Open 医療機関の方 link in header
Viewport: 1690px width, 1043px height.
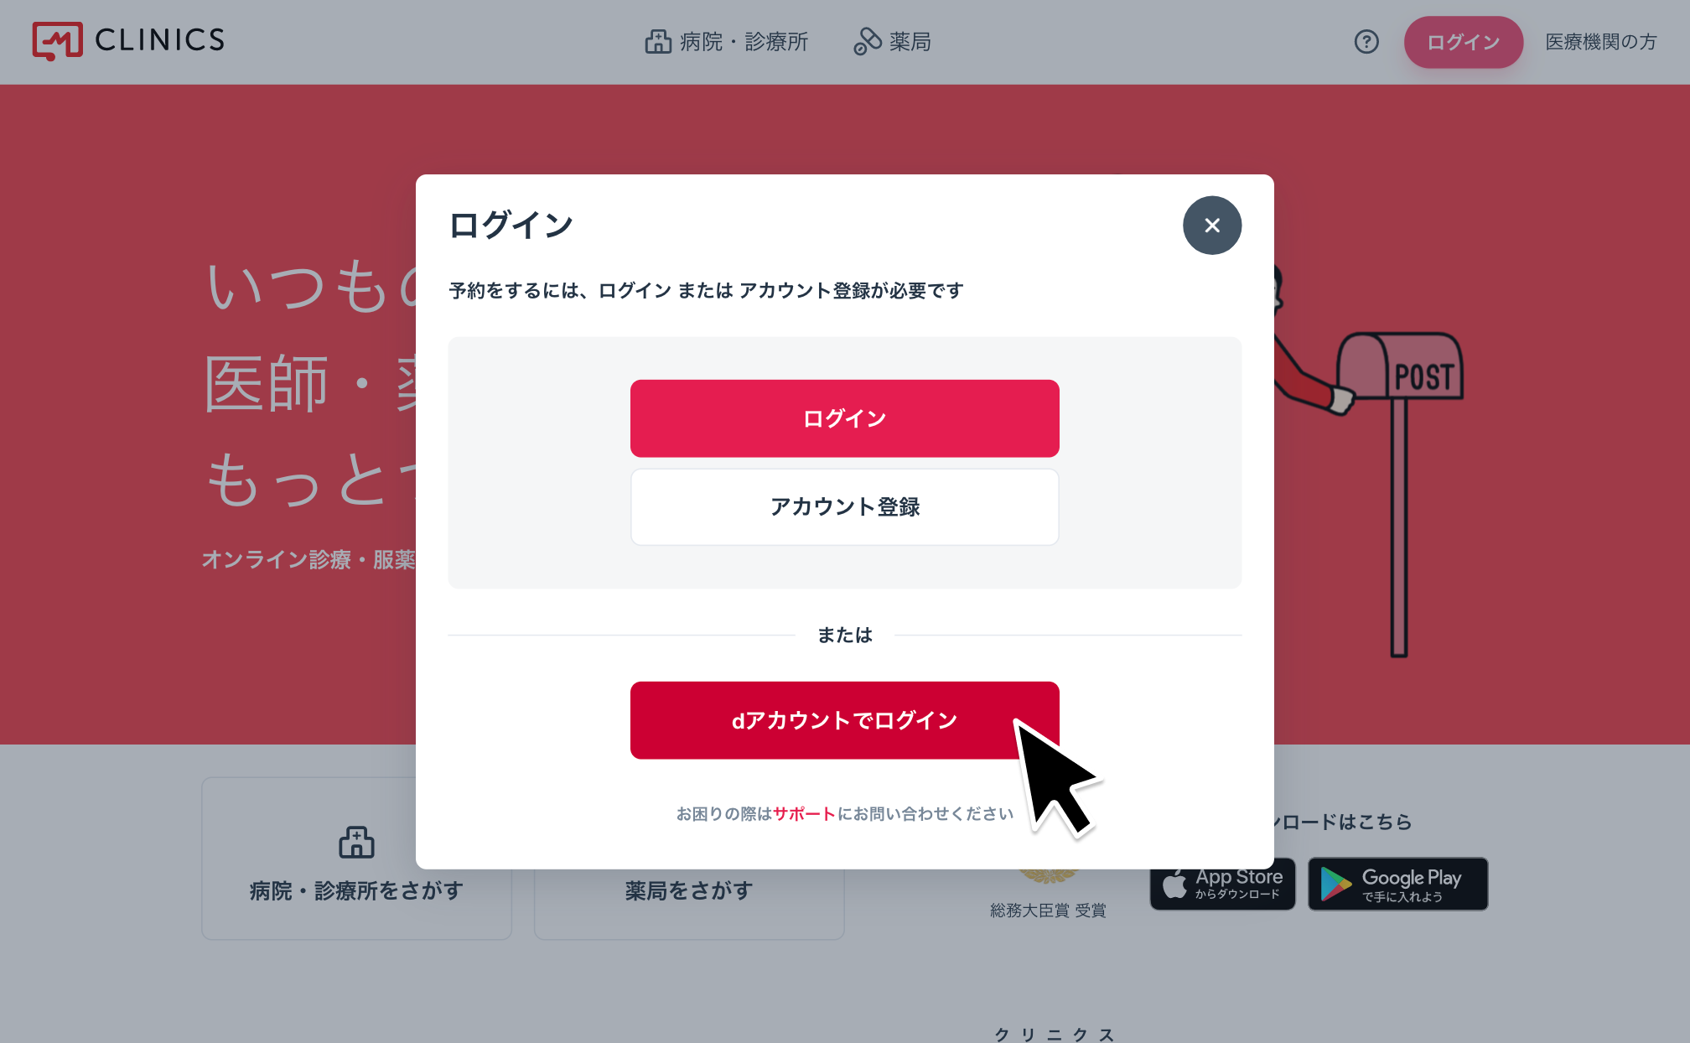pos(1601,42)
